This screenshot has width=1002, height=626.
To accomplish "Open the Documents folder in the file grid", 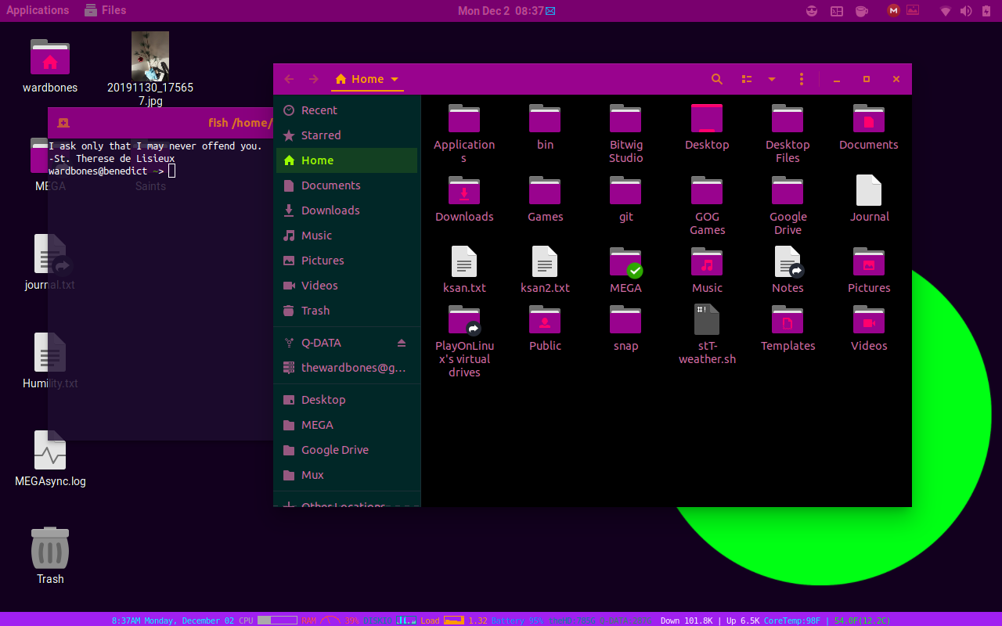I will click(x=869, y=127).
